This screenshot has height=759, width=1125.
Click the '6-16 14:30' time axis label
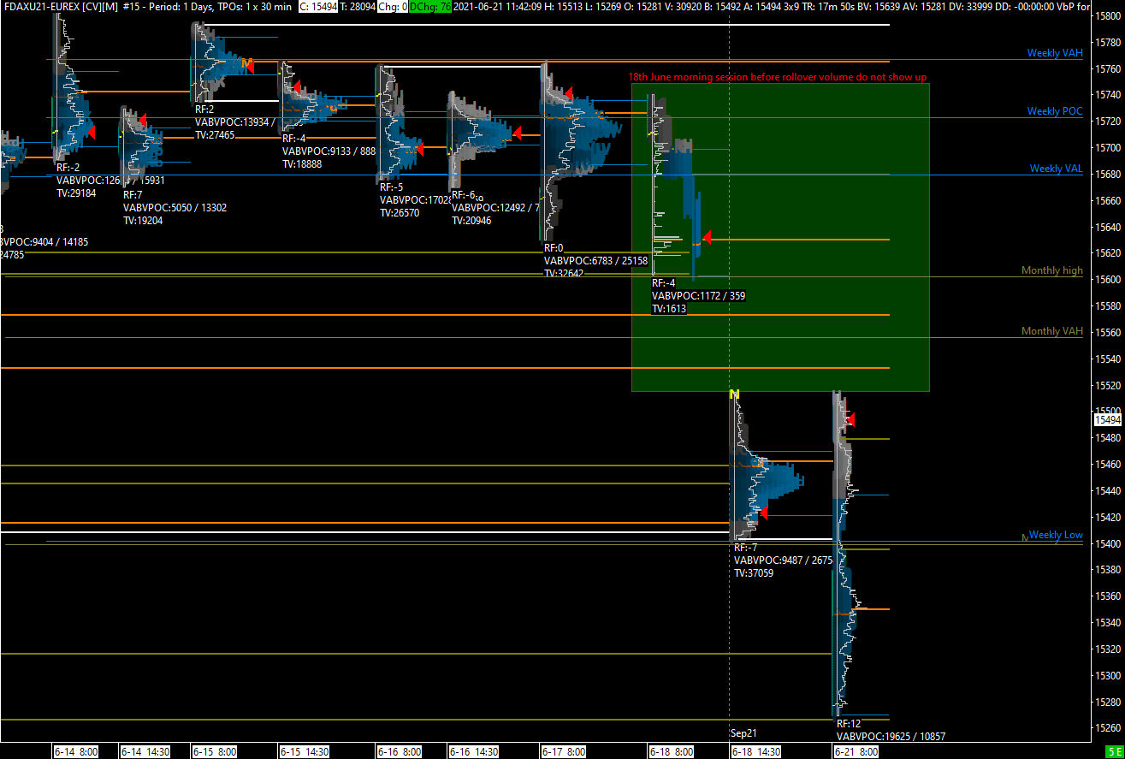473,751
